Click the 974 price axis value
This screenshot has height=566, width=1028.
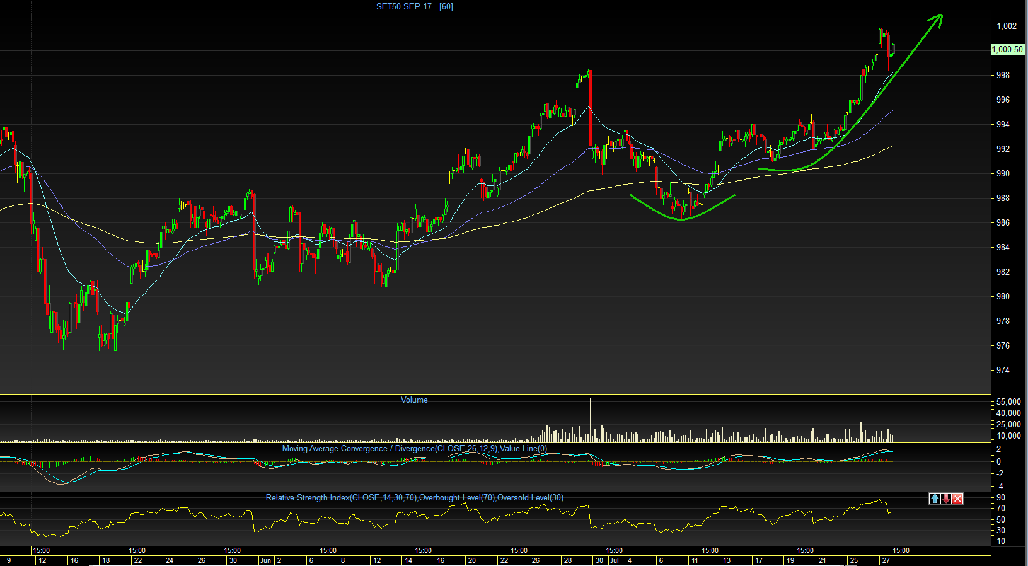1003,370
